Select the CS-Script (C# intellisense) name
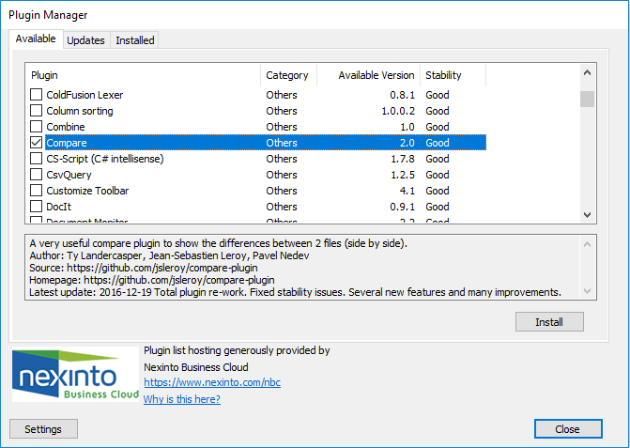Image resolution: width=630 pixels, height=448 pixels. [x=105, y=159]
